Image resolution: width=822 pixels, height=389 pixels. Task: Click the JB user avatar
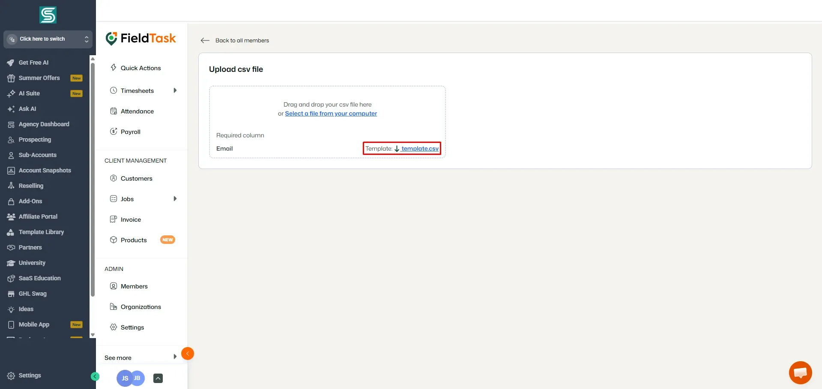tap(138, 378)
